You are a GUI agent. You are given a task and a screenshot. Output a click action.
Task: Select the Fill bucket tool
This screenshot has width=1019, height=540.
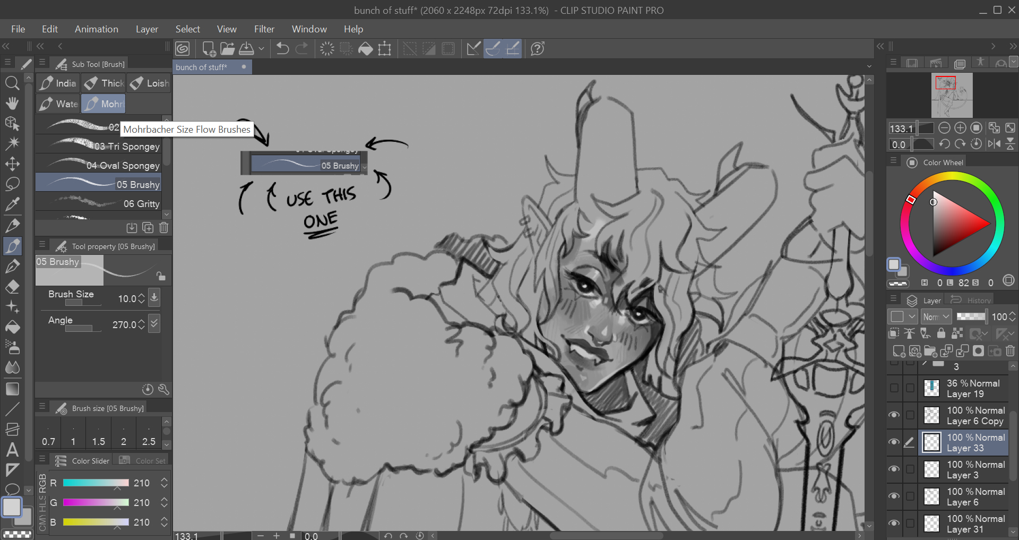tap(12, 328)
